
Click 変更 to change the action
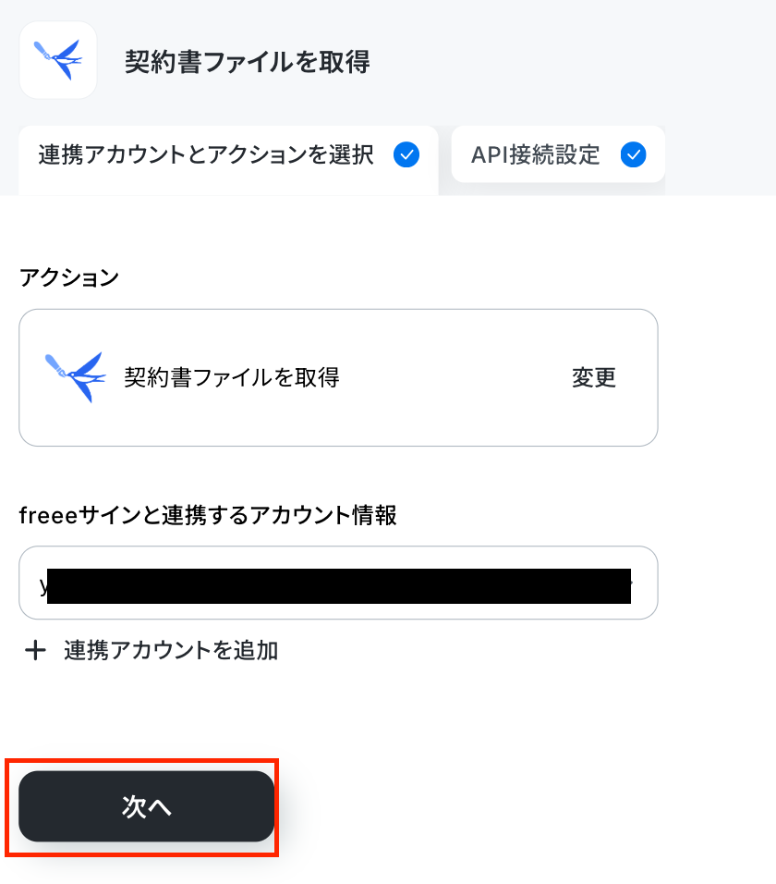point(593,377)
